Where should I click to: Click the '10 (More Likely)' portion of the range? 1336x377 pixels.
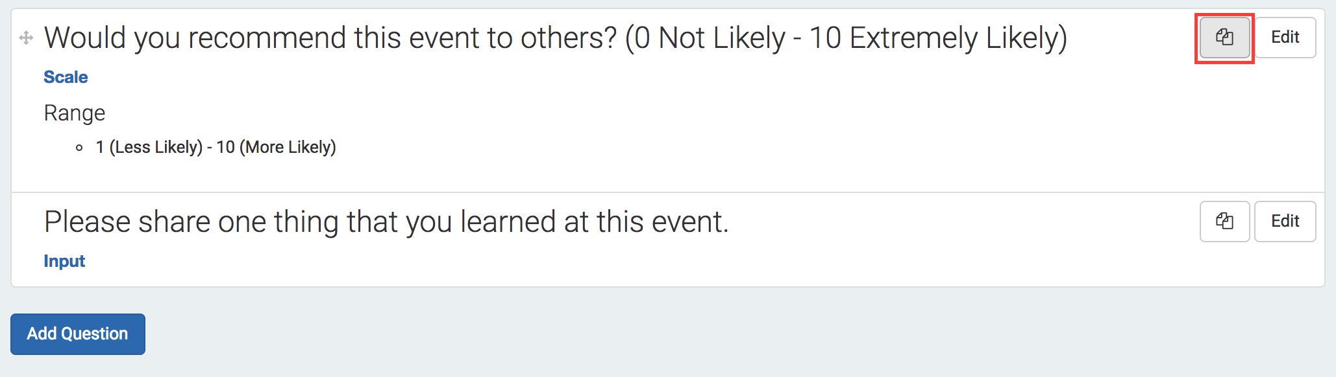pos(277,147)
